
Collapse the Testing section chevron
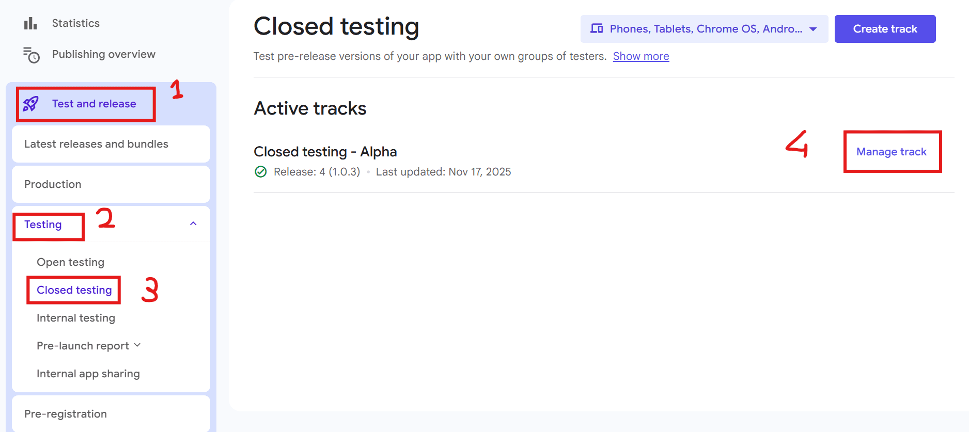pyautogui.click(x=193, y=224)
